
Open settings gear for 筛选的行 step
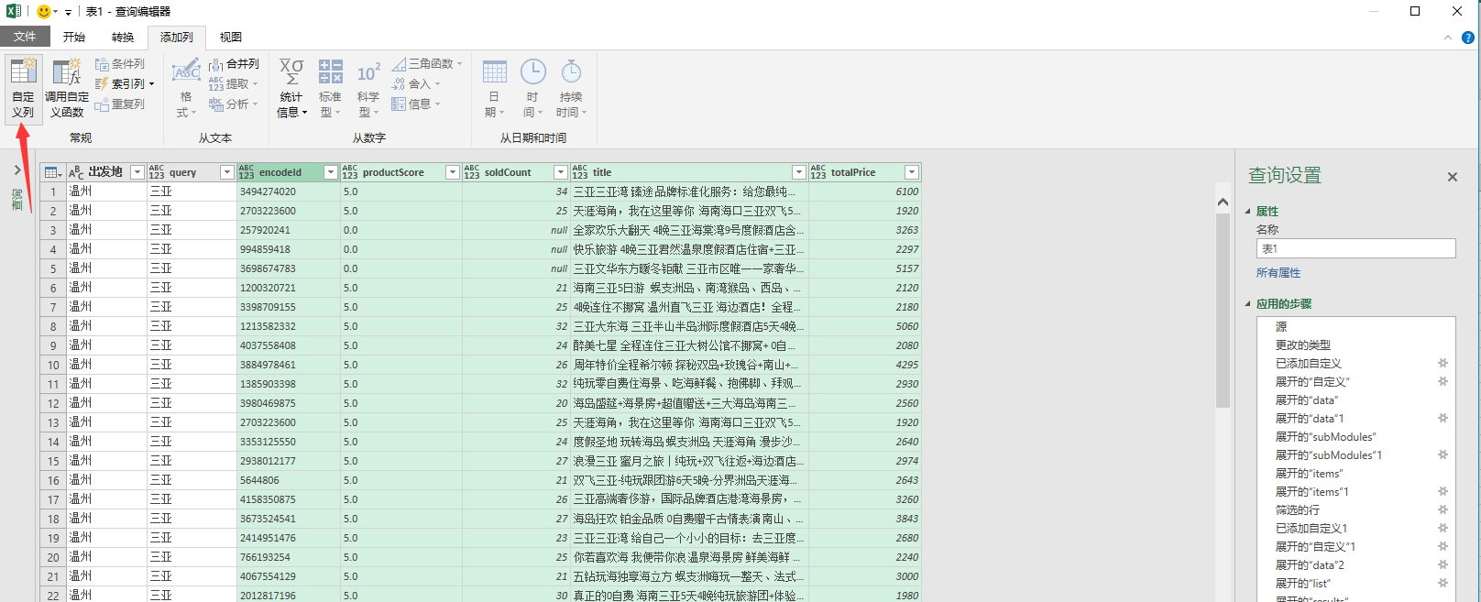pos(1443,510)
